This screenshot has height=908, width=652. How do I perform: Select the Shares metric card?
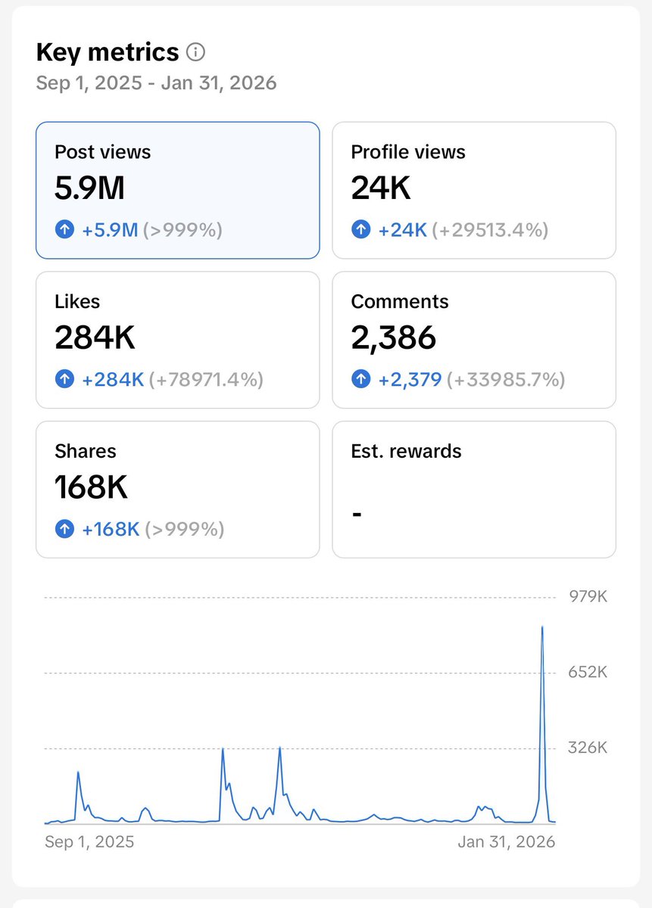click(178, 490)
